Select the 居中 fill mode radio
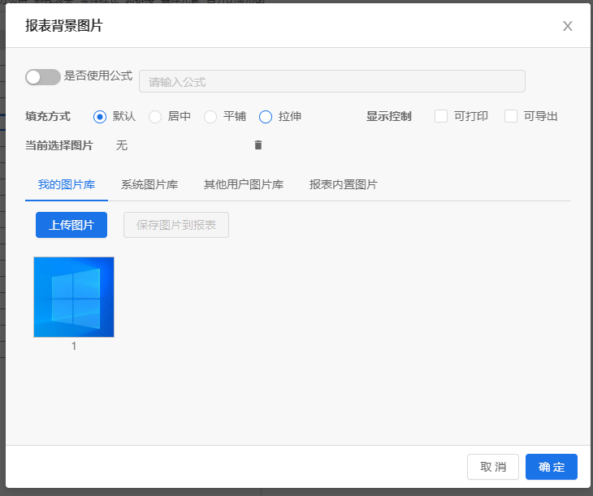The height and width of the screenshot is (496, 593). (155, 117)
